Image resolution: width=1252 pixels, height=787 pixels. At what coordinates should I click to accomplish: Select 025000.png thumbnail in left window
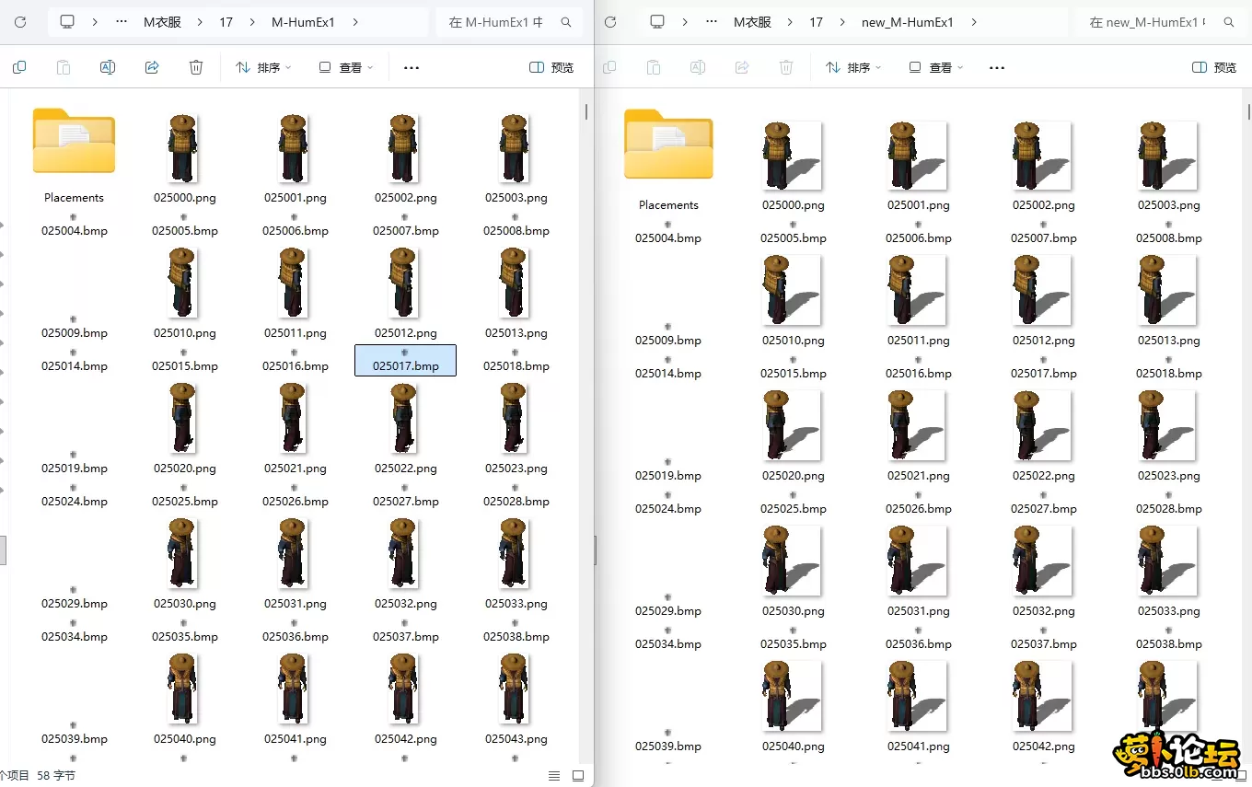pos(183,148)
